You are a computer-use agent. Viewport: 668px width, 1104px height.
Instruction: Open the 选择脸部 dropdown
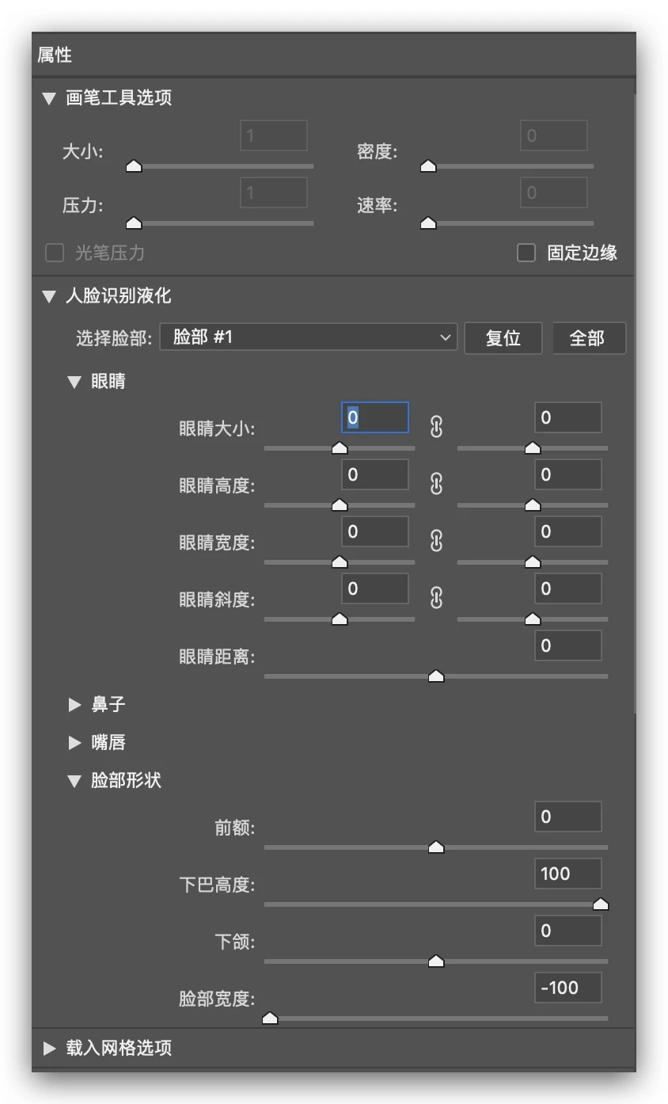click(309, 337)
